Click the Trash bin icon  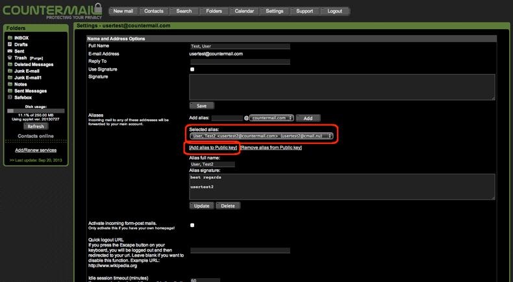pos(10,58)
